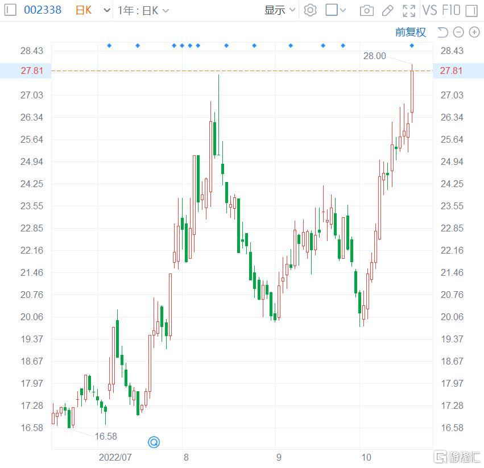Zoom out the chart with minus icon

click(x=458, y=32)
